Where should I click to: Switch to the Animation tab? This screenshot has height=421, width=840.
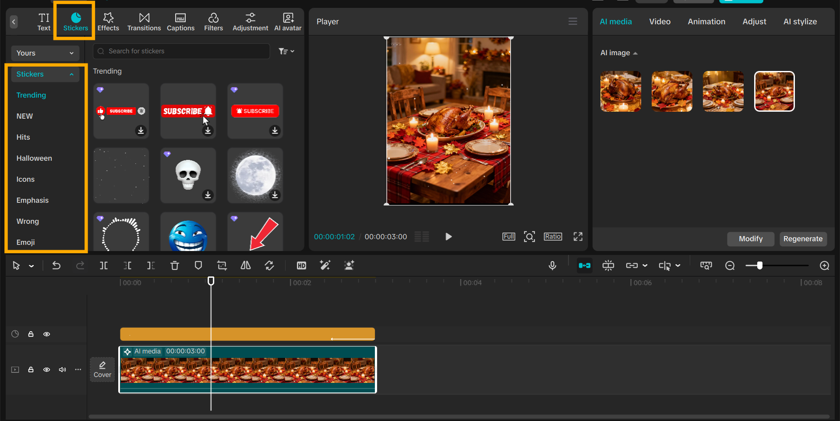(706, 21)
